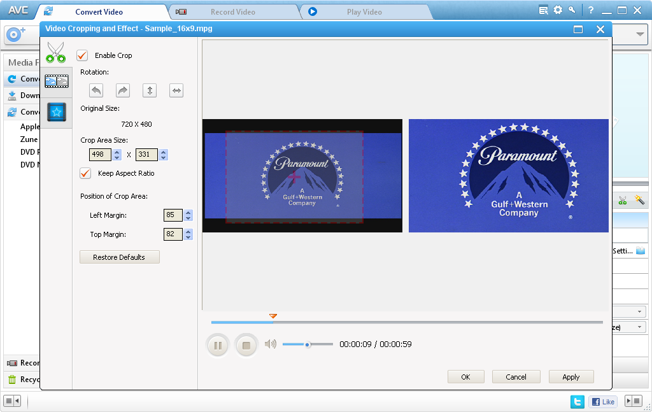Select the Zune item in media list
652x412 pixels.
pos(29,139)
